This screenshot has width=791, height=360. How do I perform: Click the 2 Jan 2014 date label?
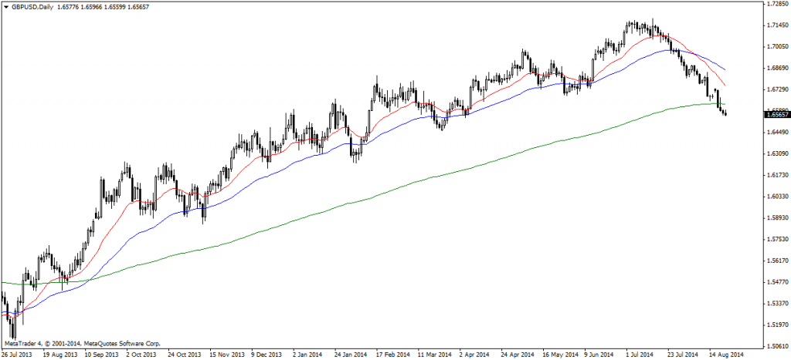click(309, 354)
